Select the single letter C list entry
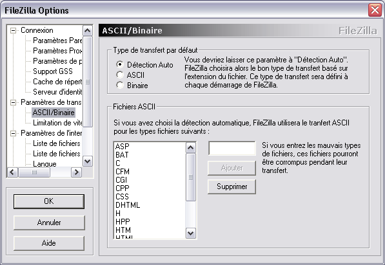 point(118,163)
